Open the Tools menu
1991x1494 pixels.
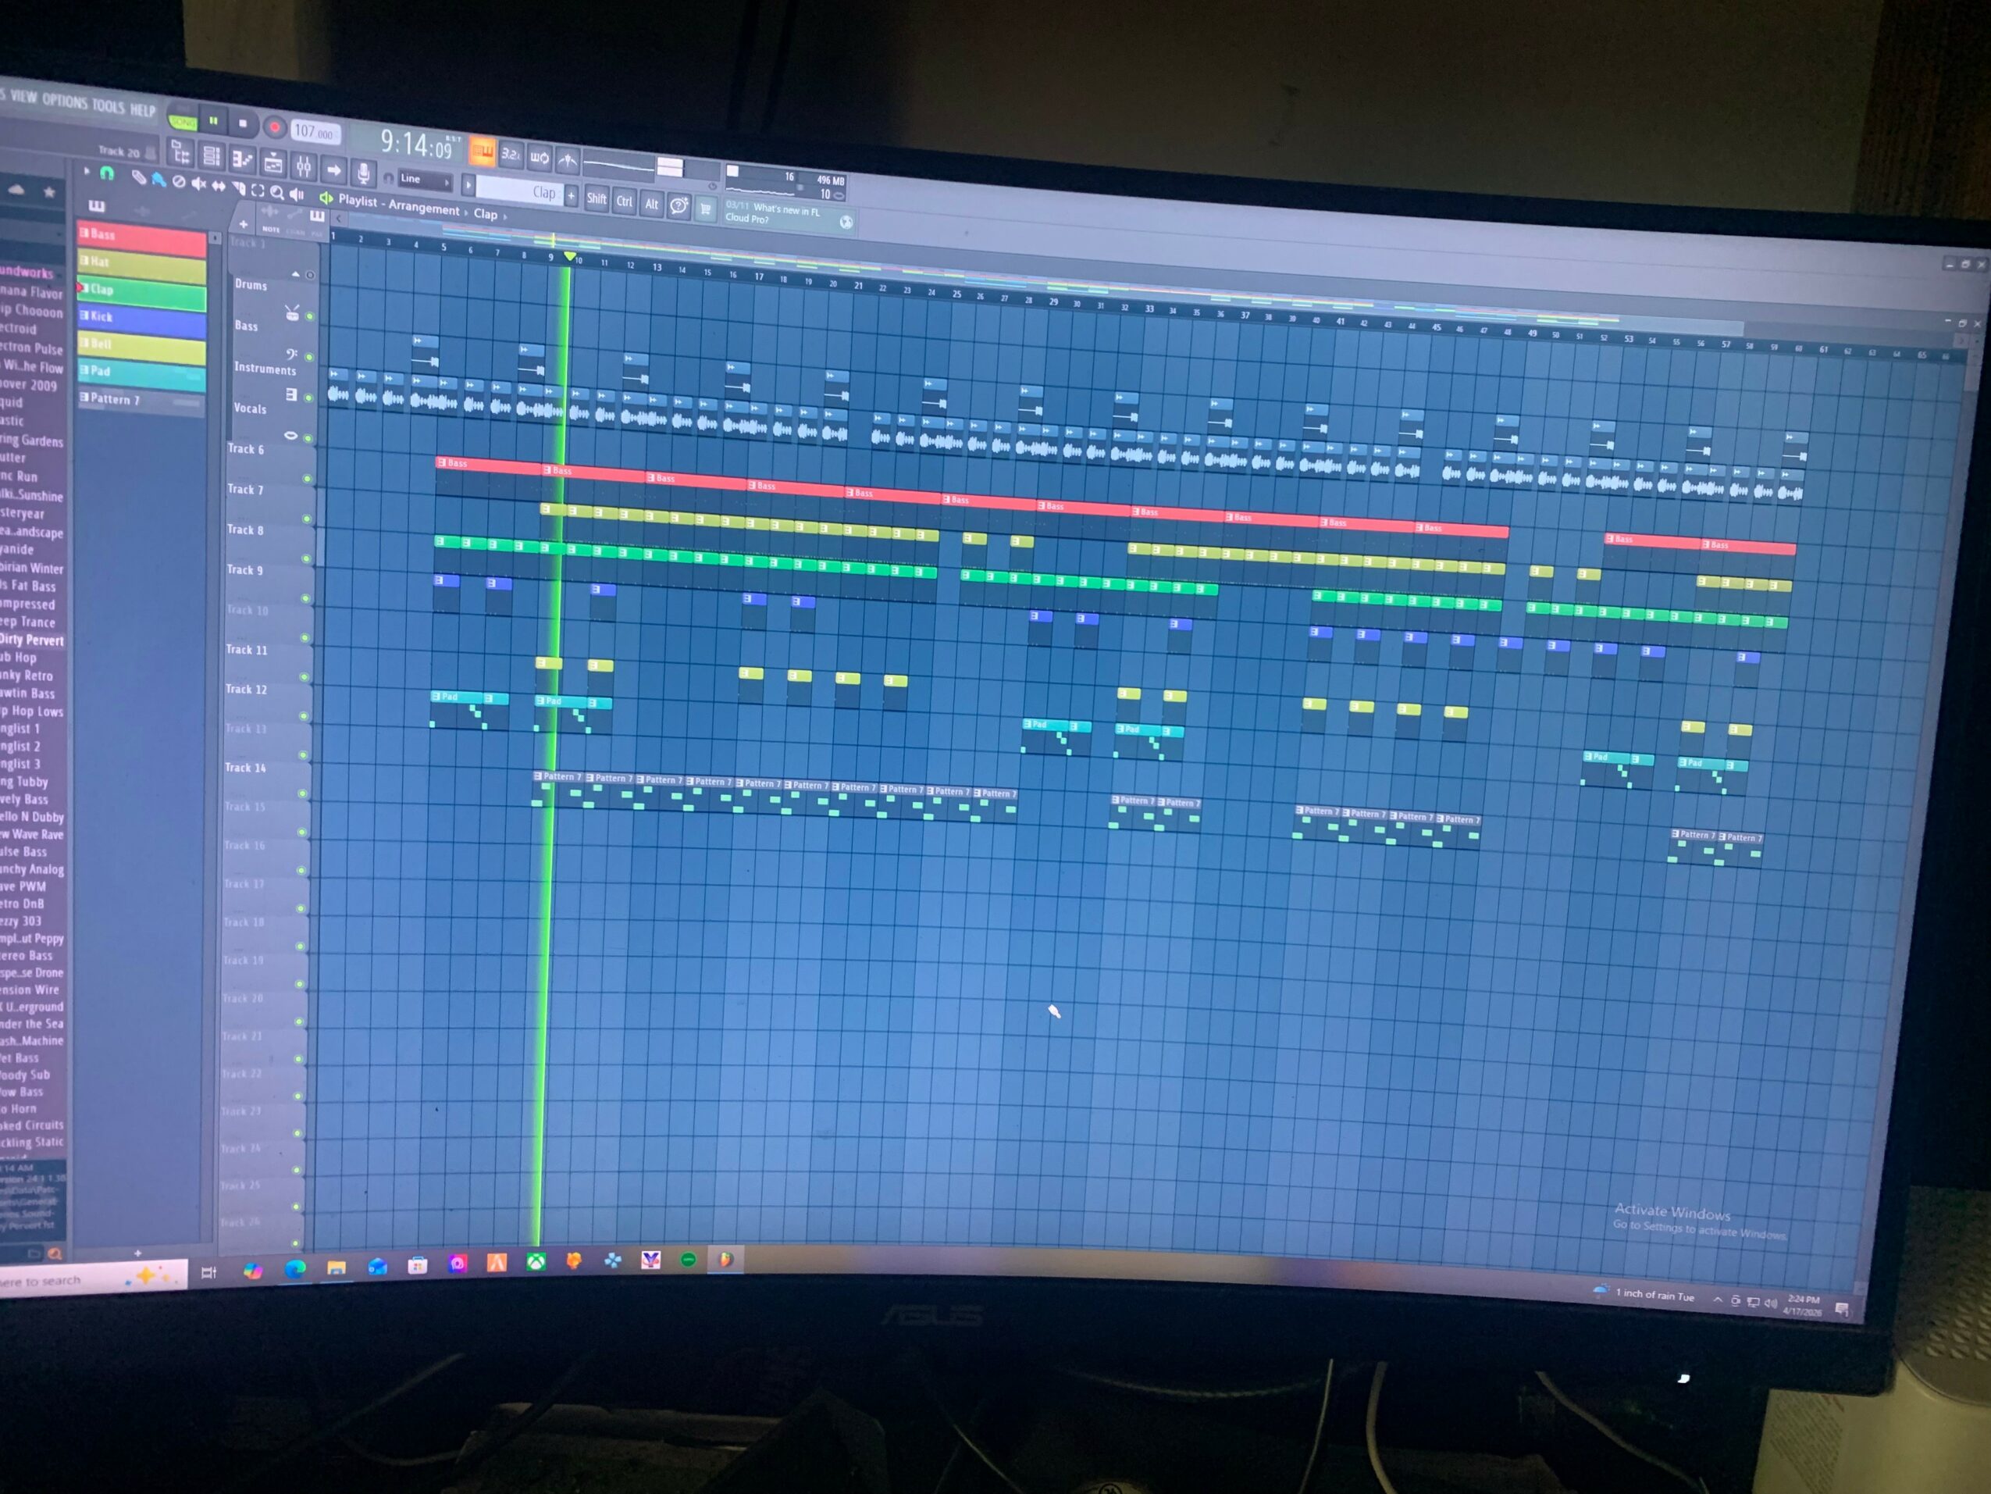(108, 106)
